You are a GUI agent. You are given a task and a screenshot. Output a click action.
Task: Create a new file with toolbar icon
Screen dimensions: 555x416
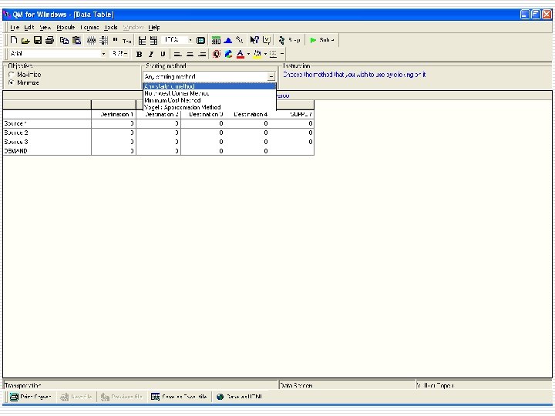(x=14, y=40)
